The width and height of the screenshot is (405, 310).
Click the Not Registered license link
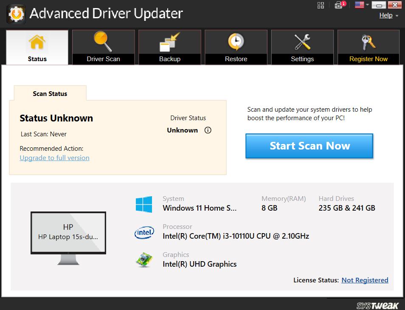coord(365,280)
